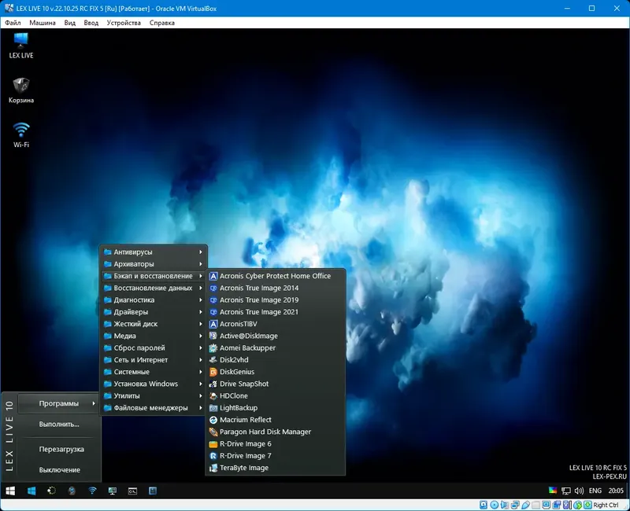Image resolution: width=630 pixels, height=511 pixels.
Task: Expand the Архиваторы submenu arrow
Action: click(x=201, y=264)
